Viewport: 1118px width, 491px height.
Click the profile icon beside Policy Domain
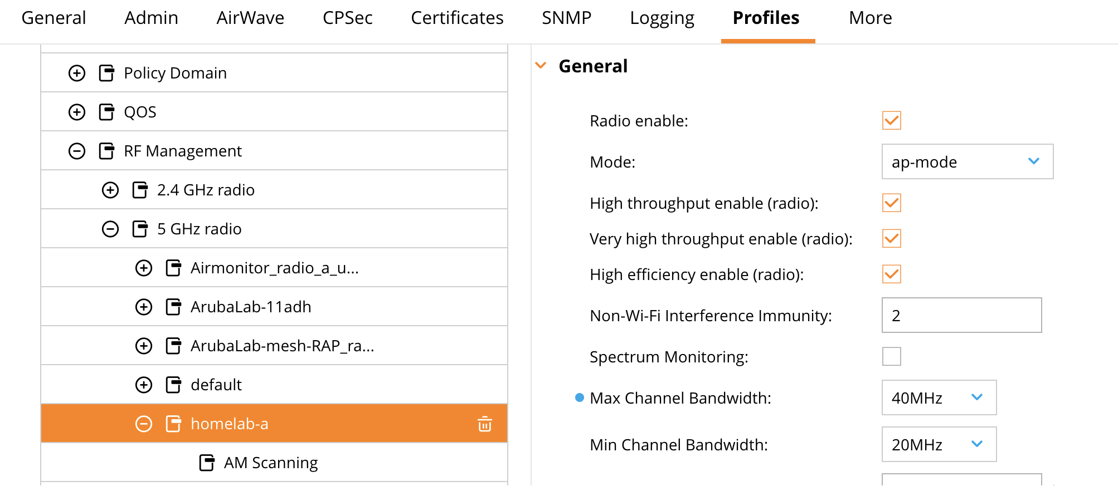(x=106, y=73)
